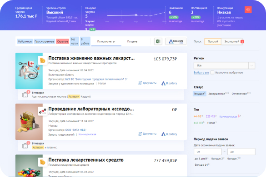Click the average price '176,1 тыс ₽'
Image resolution: width=266 pixels, height=178 pixels.
[x=26, y=16]
